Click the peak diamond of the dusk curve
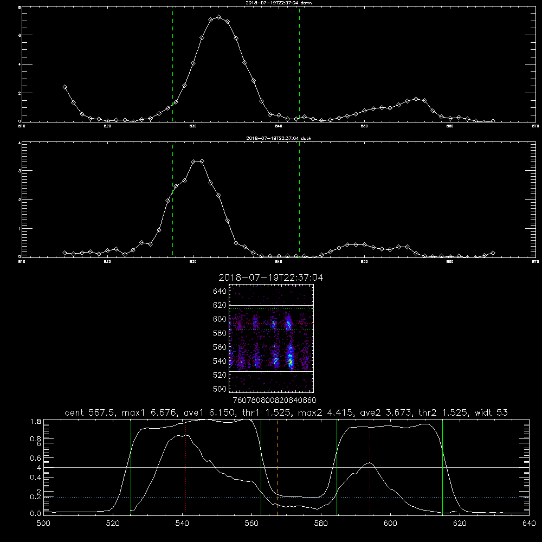This screenshot has width=542, height=542. [202, 161]
